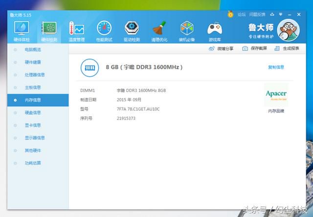Click the 鲁大师 mascot avatar
This screenshot has width=313, height=217.
(x=289, y=30)
